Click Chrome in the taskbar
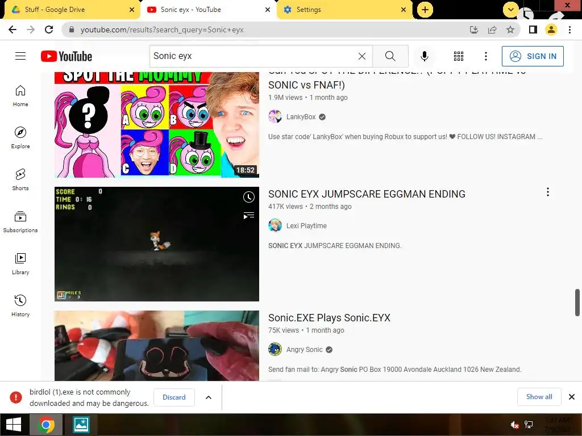 (46, 425)
